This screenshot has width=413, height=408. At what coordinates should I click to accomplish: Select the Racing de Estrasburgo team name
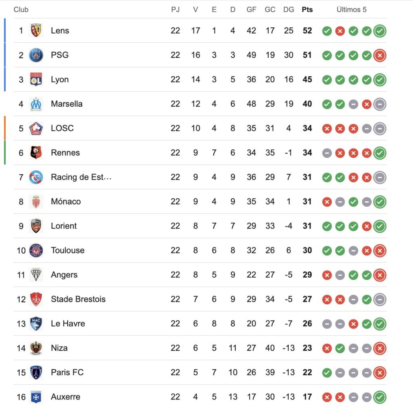click(x=81, y=177)
